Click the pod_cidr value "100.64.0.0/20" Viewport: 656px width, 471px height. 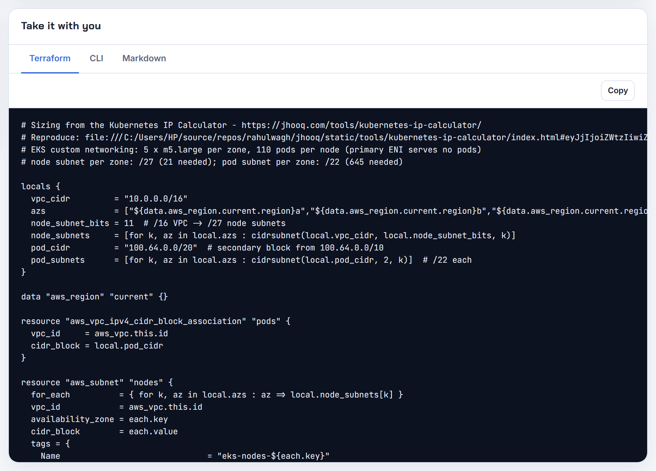coord(161,248)
